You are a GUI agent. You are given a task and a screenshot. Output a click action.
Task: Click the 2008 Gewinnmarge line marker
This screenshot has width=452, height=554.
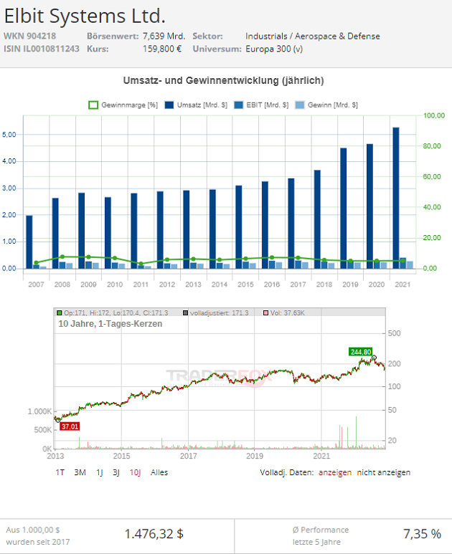click(62, 257)
